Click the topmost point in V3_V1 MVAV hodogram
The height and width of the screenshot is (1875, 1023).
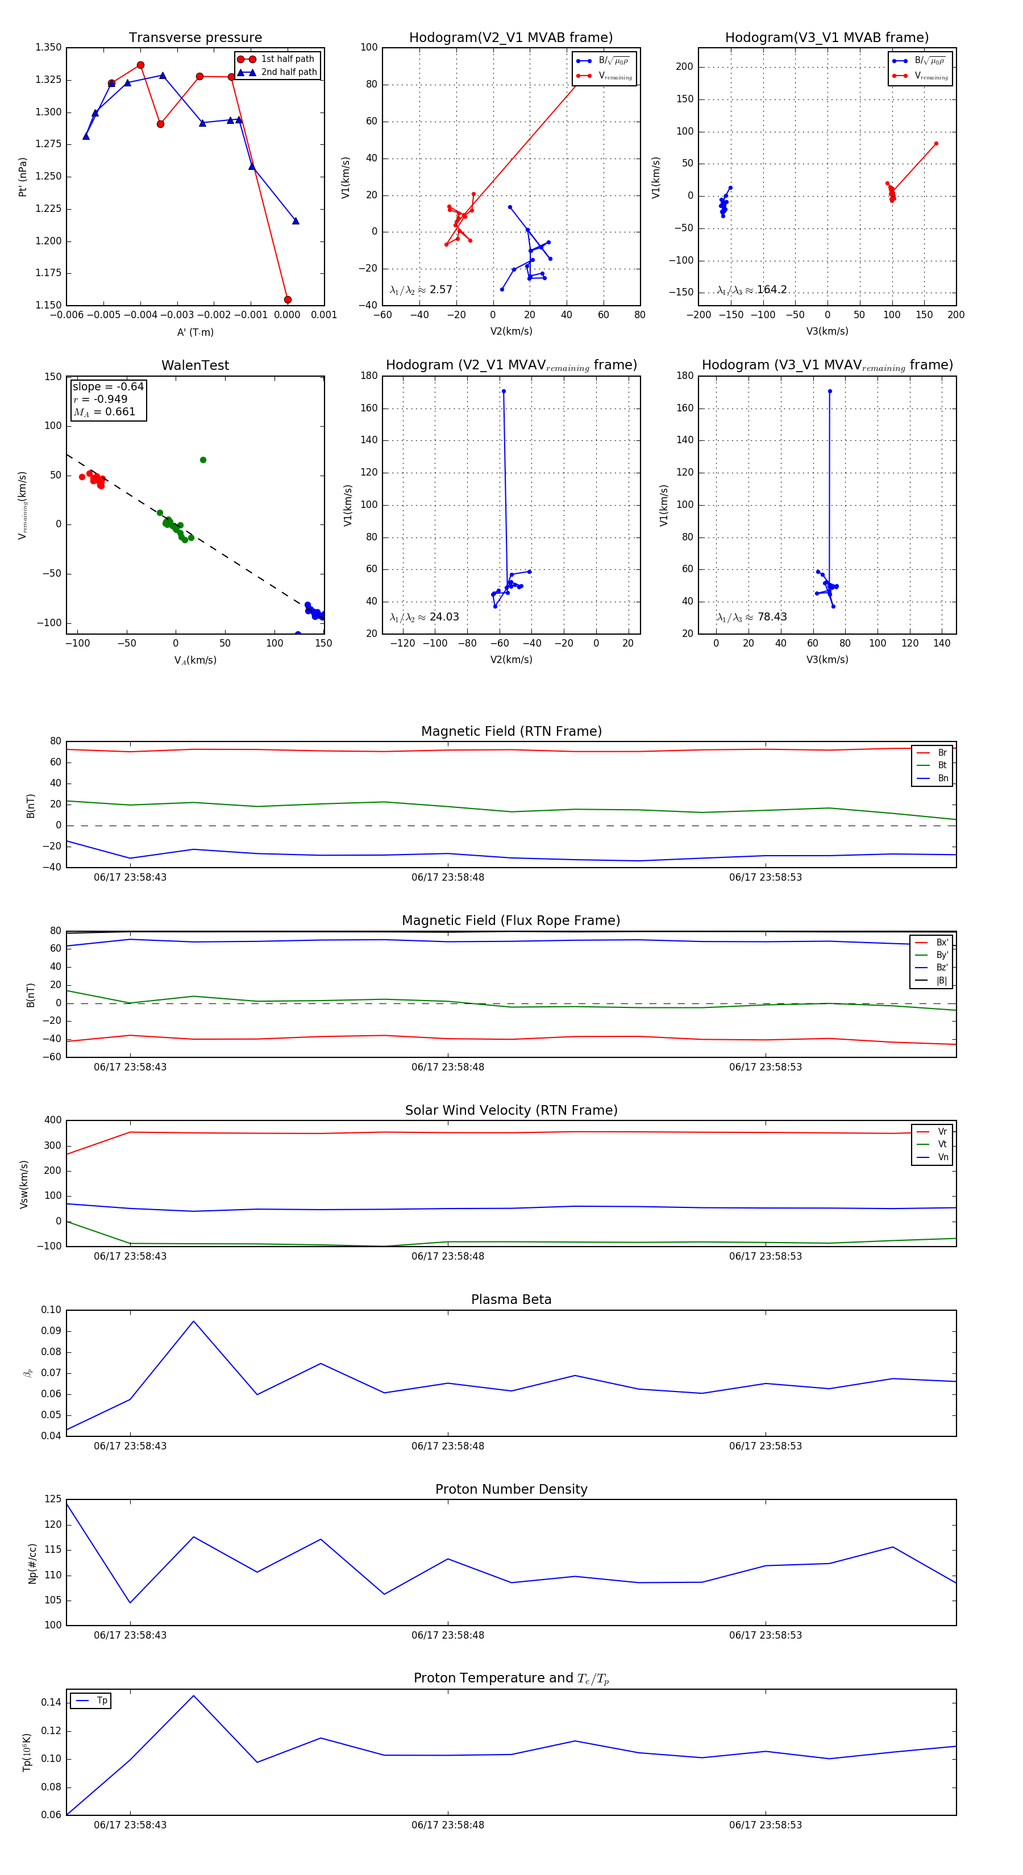(829, 391)
